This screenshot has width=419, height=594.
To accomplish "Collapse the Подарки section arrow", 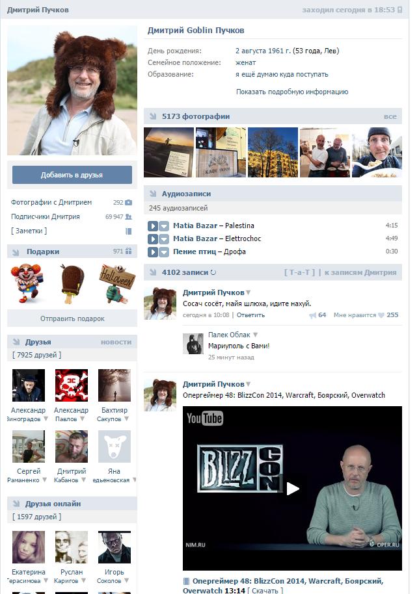I will point(16,252).
